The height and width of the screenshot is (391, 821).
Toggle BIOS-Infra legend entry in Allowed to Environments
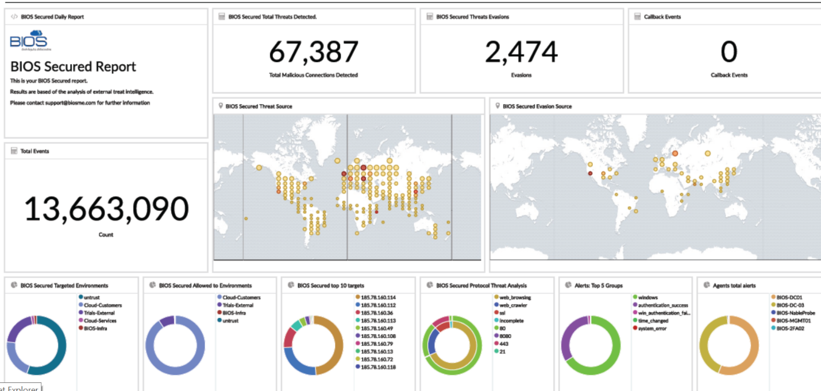(231, 313)
